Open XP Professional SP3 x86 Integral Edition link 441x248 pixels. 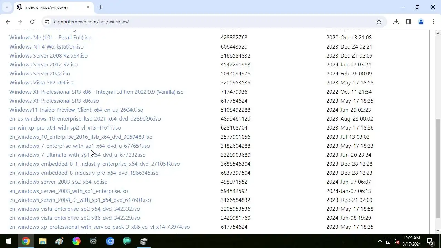[x=96, y=92]
